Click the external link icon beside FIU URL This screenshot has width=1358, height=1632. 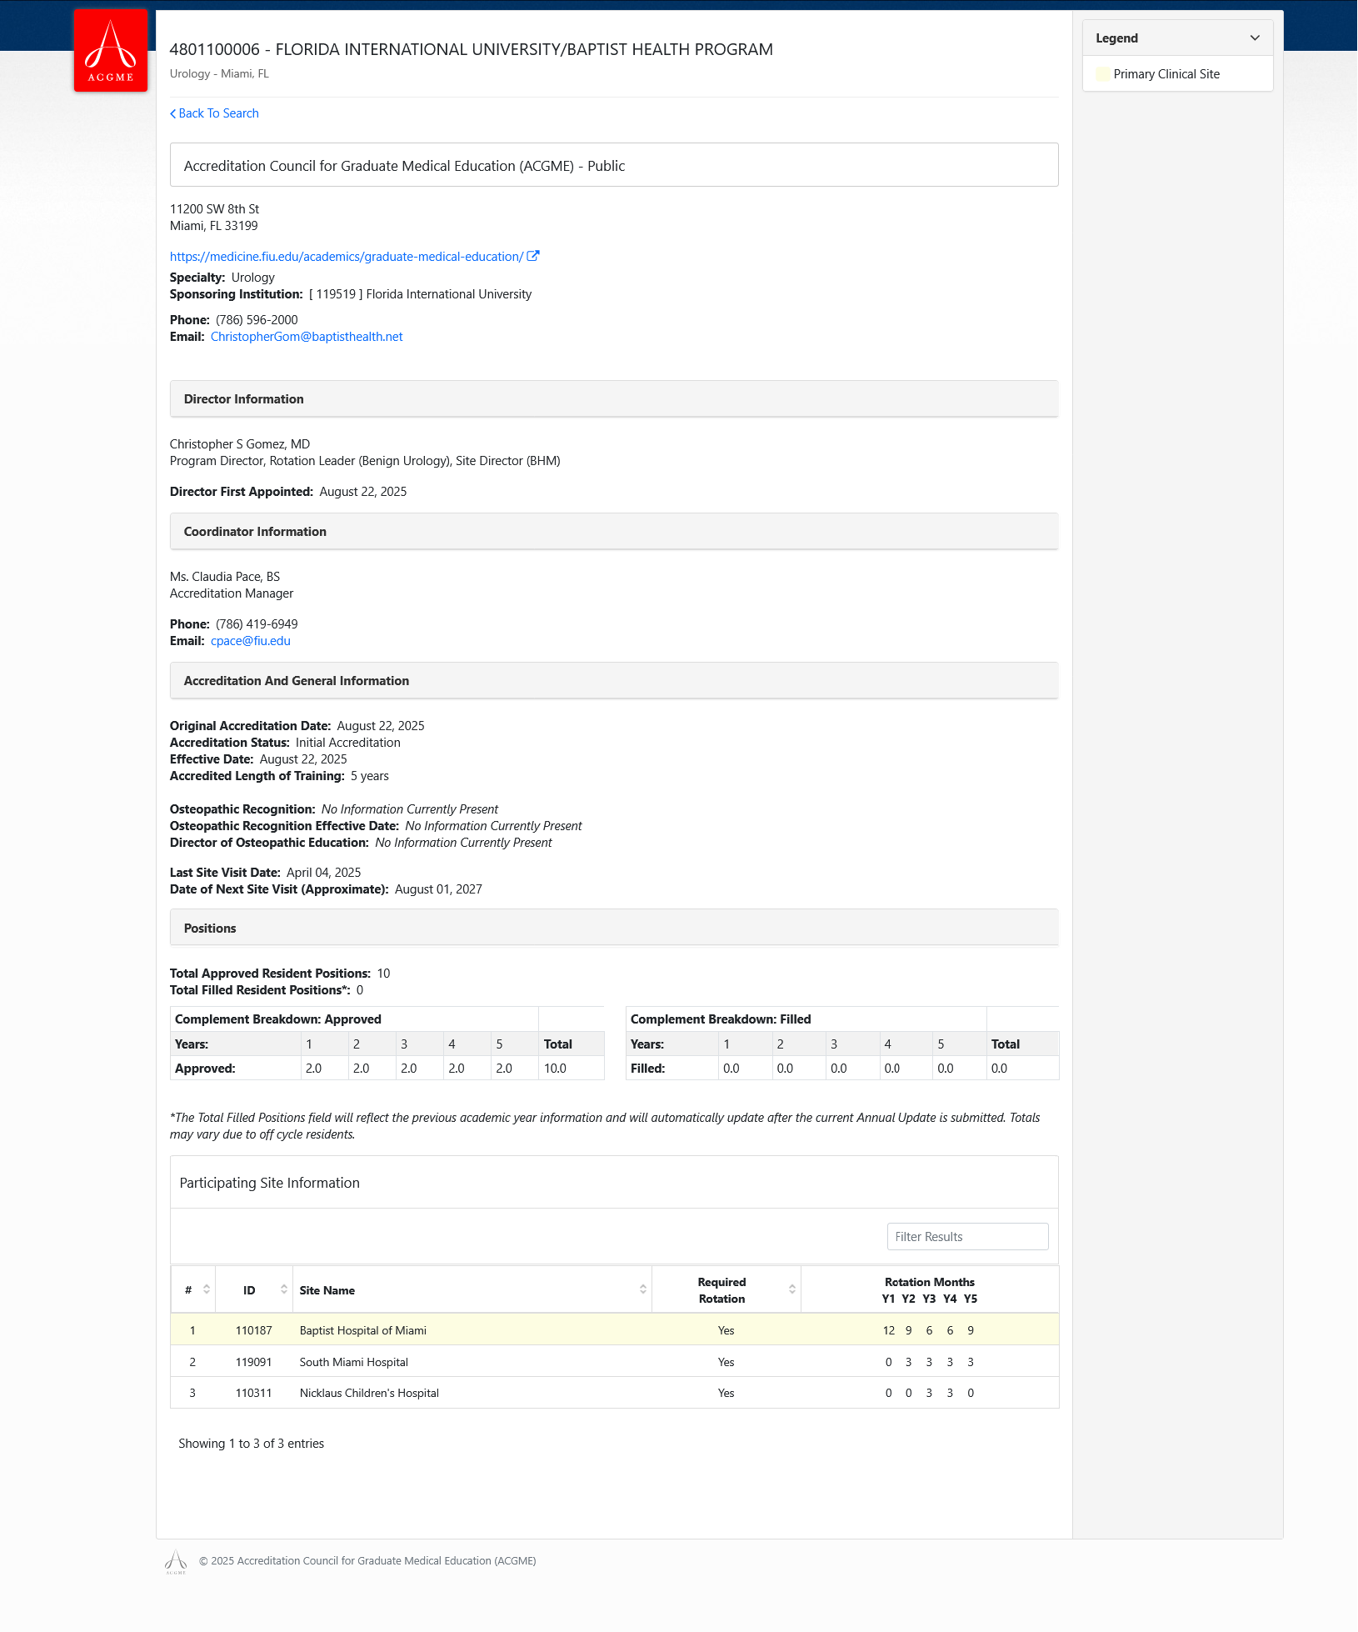[533, 256]
